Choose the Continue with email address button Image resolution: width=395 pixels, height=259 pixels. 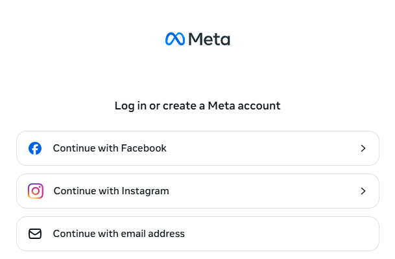coord(197,234)
